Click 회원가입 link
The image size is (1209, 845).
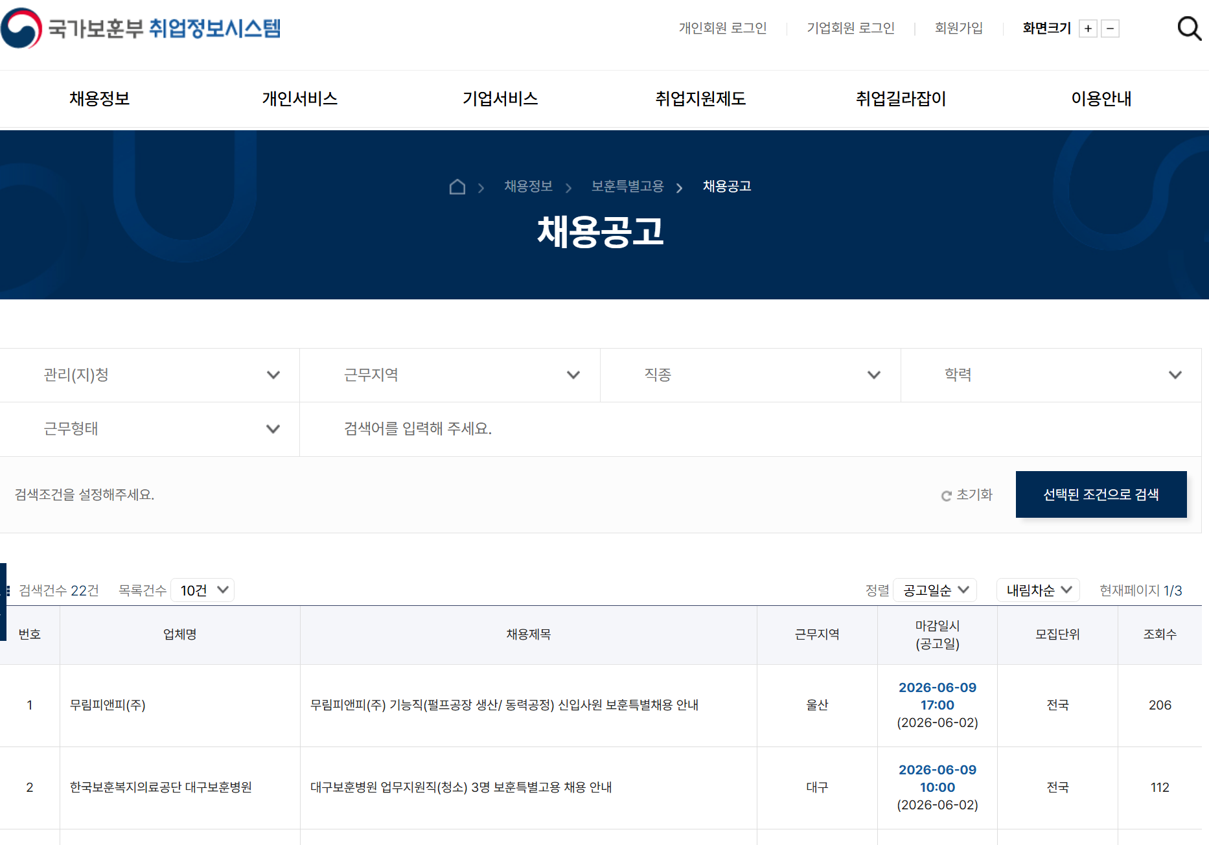[x=959, y=29]
